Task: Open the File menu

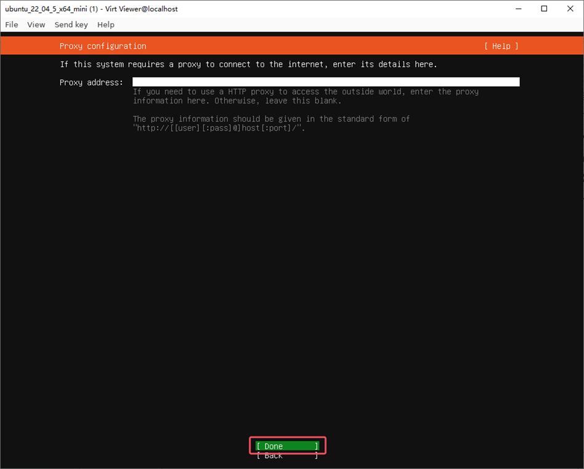Action: click(x=12, y=25)
